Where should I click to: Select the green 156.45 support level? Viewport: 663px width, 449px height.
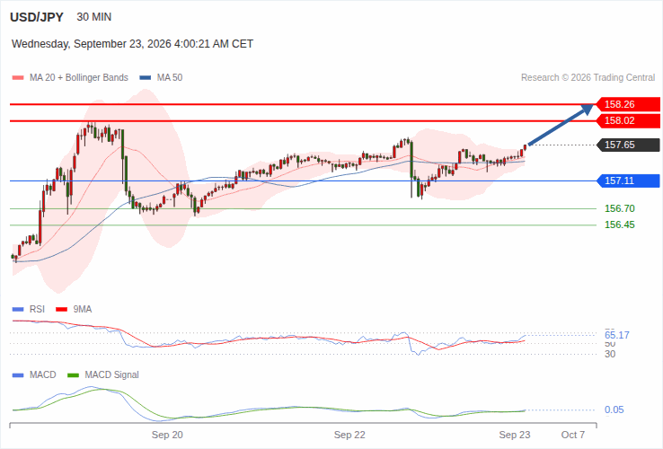[620, 224]
